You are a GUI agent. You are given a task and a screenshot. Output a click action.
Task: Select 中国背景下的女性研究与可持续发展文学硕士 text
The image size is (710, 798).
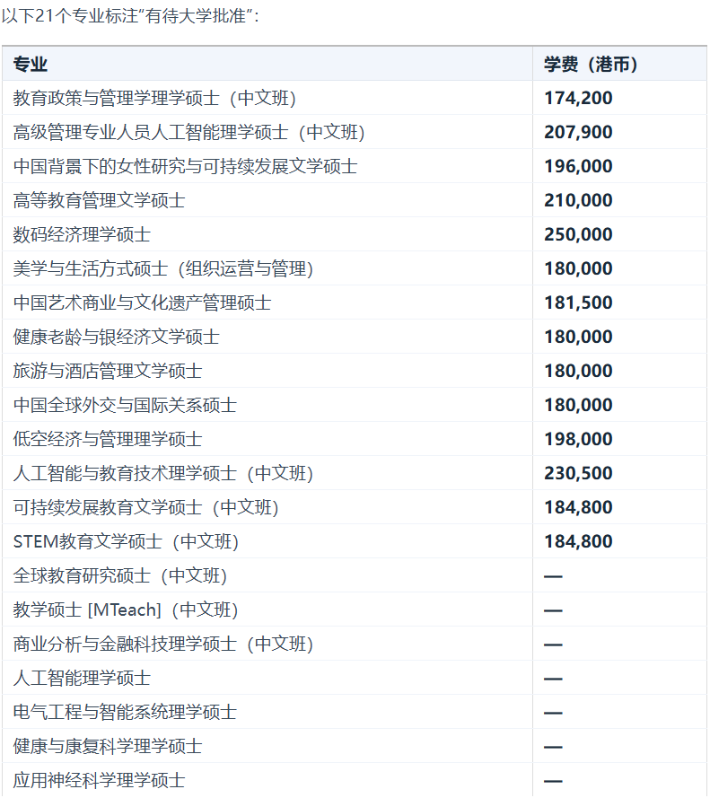[x=185, y=166]
